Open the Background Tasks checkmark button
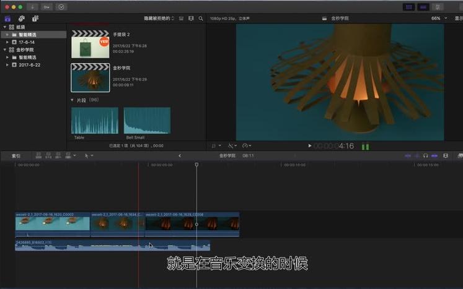This screenshot has width=463, height=289. click(61, 7)
